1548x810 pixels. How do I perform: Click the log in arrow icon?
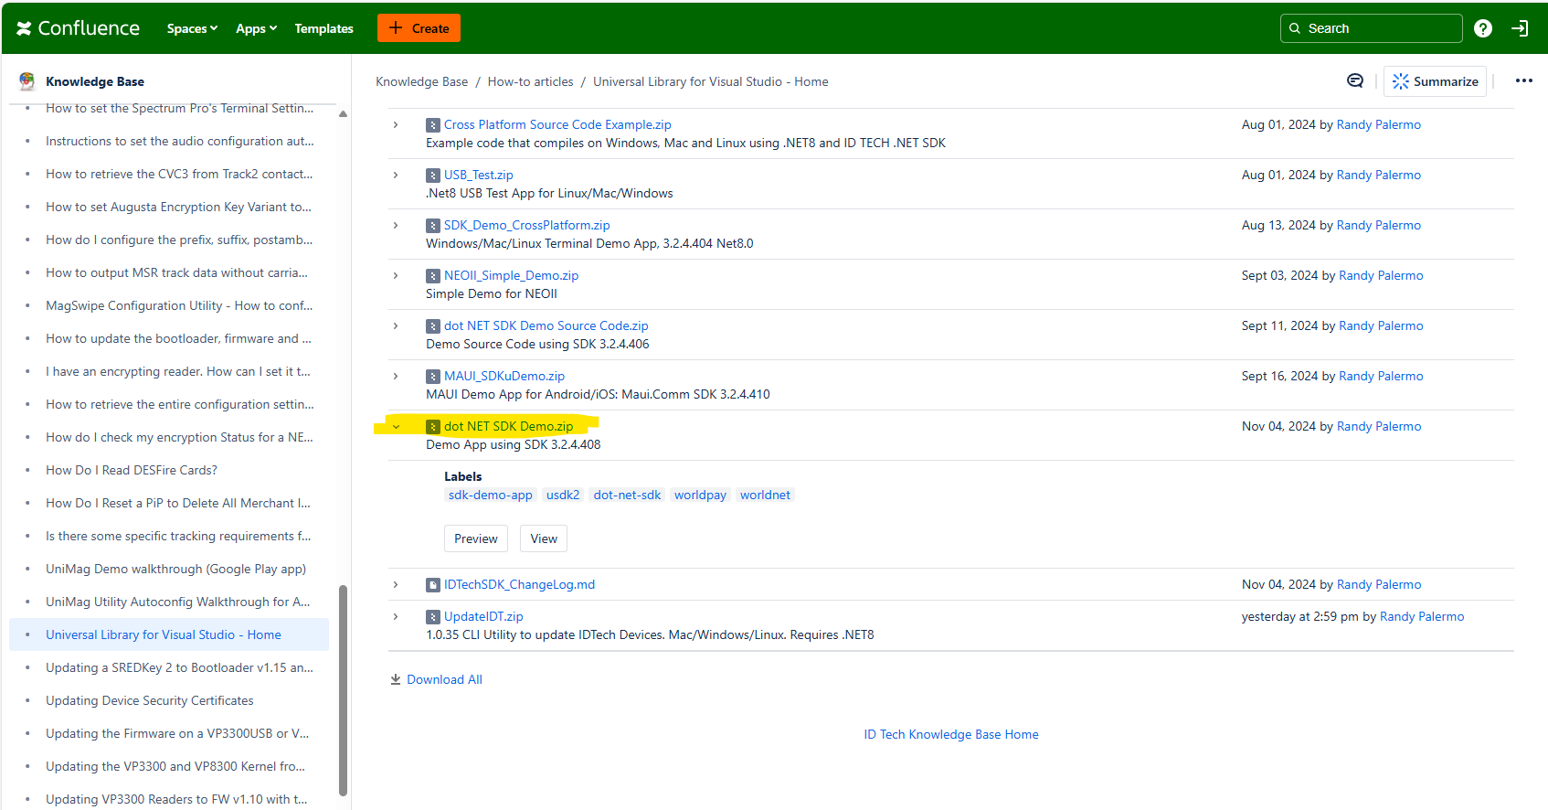[1521, 28]
